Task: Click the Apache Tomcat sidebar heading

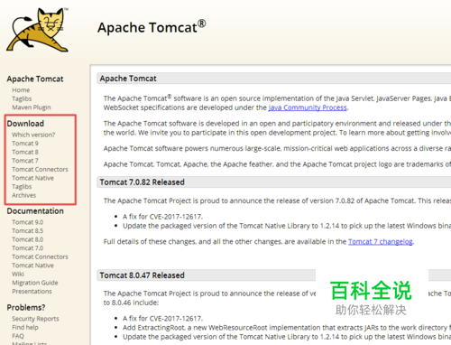Action: (x=35, y=79)
